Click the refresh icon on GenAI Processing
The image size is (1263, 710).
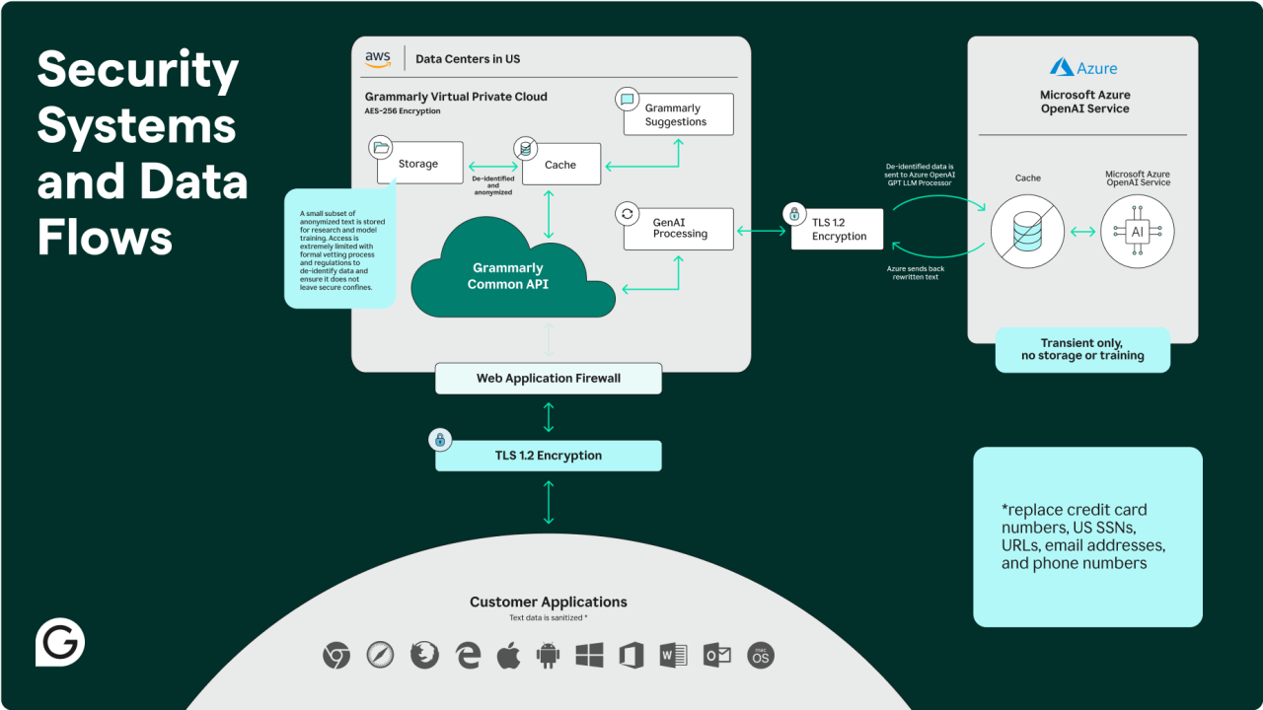pyautogui.click(x=627, y=213)
